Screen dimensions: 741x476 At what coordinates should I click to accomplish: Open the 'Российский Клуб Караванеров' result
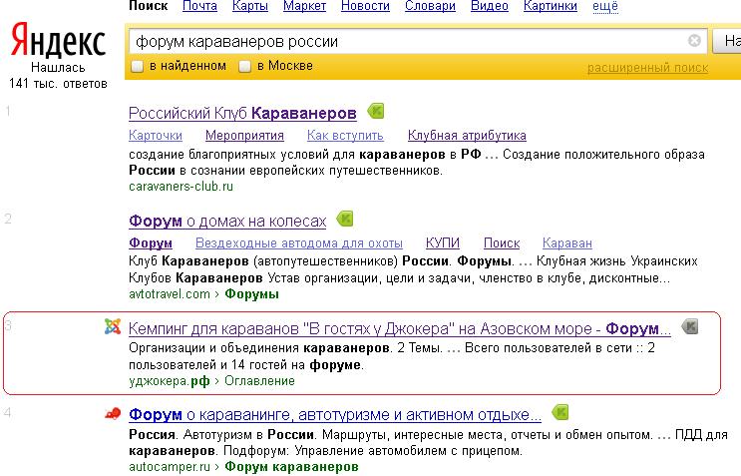pyautogui.click(x=242, y=114)
